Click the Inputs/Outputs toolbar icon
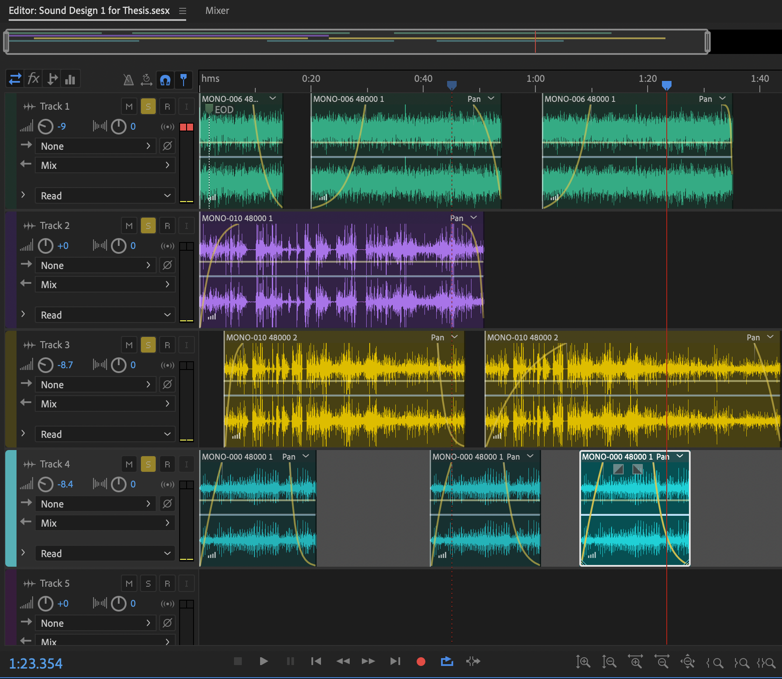The width and height of the screenshot is (782, 679). [15, 79]
